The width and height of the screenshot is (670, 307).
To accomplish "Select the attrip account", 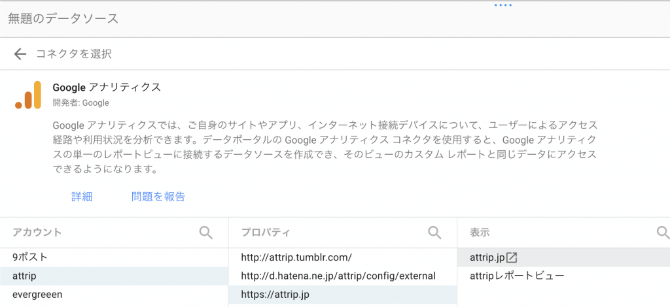I will point(114,276).
